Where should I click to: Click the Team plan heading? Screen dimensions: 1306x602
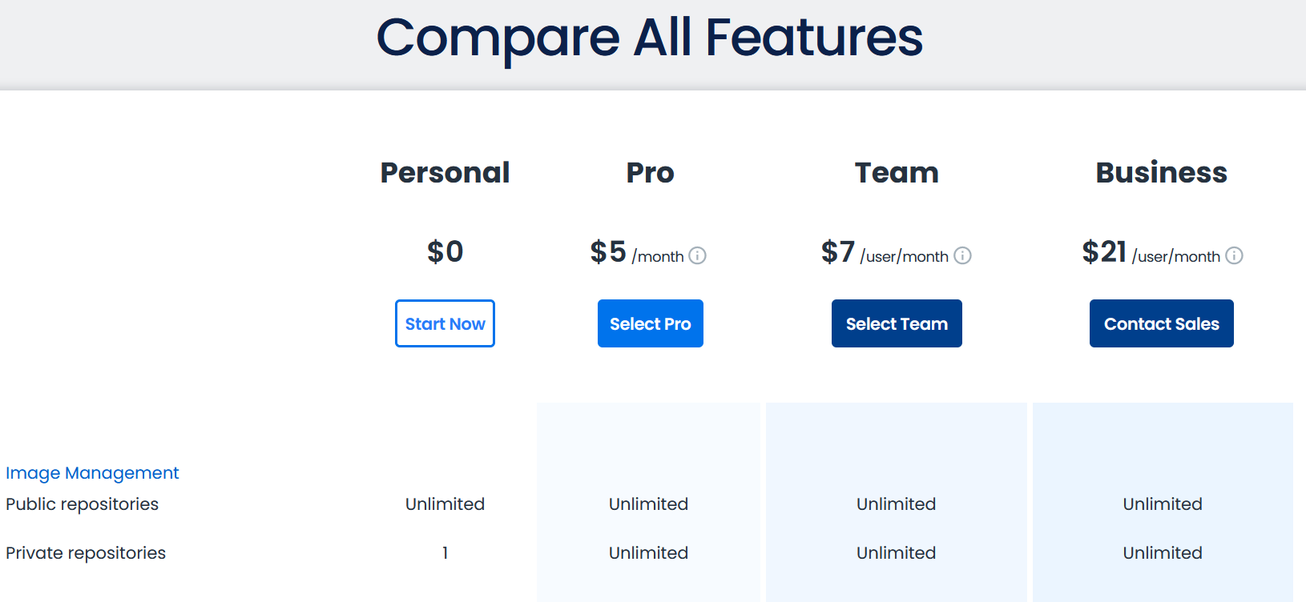897,173
